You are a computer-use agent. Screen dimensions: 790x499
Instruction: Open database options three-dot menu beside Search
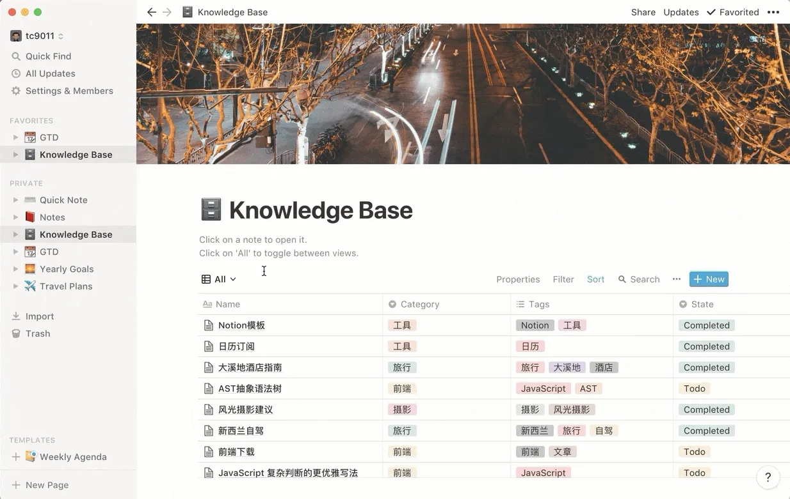coord(676,279)
